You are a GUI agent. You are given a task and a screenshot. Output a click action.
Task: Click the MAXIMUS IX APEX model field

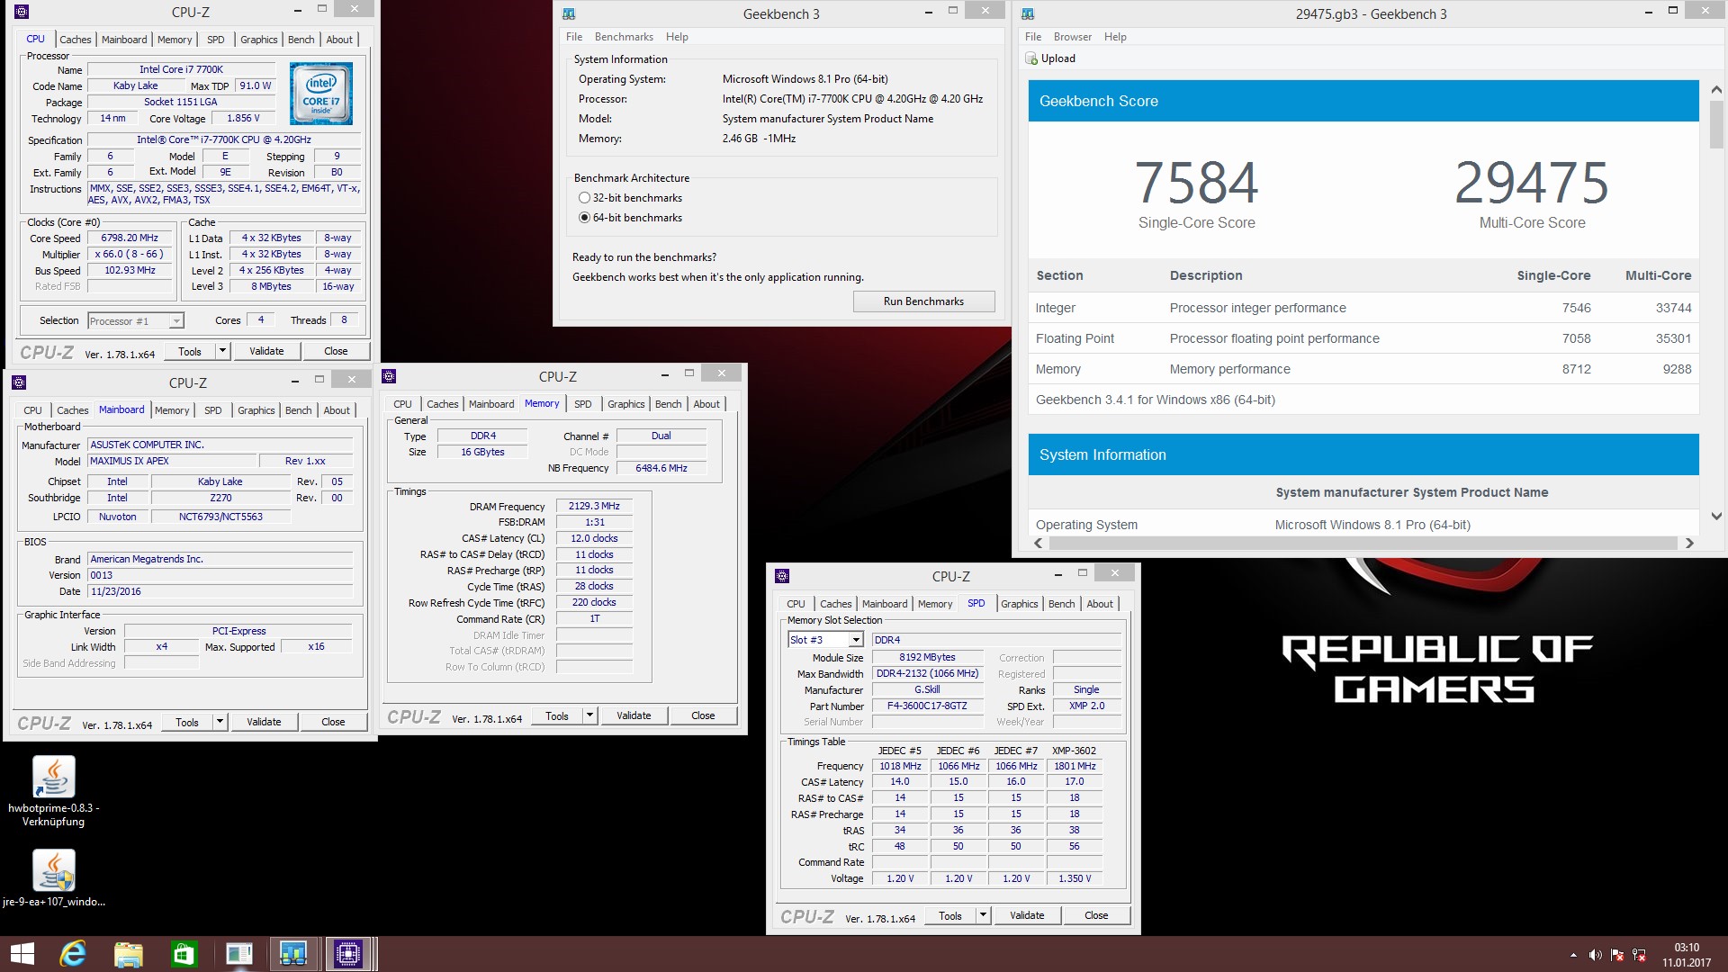pyautogui.click(x=171, y=461)
